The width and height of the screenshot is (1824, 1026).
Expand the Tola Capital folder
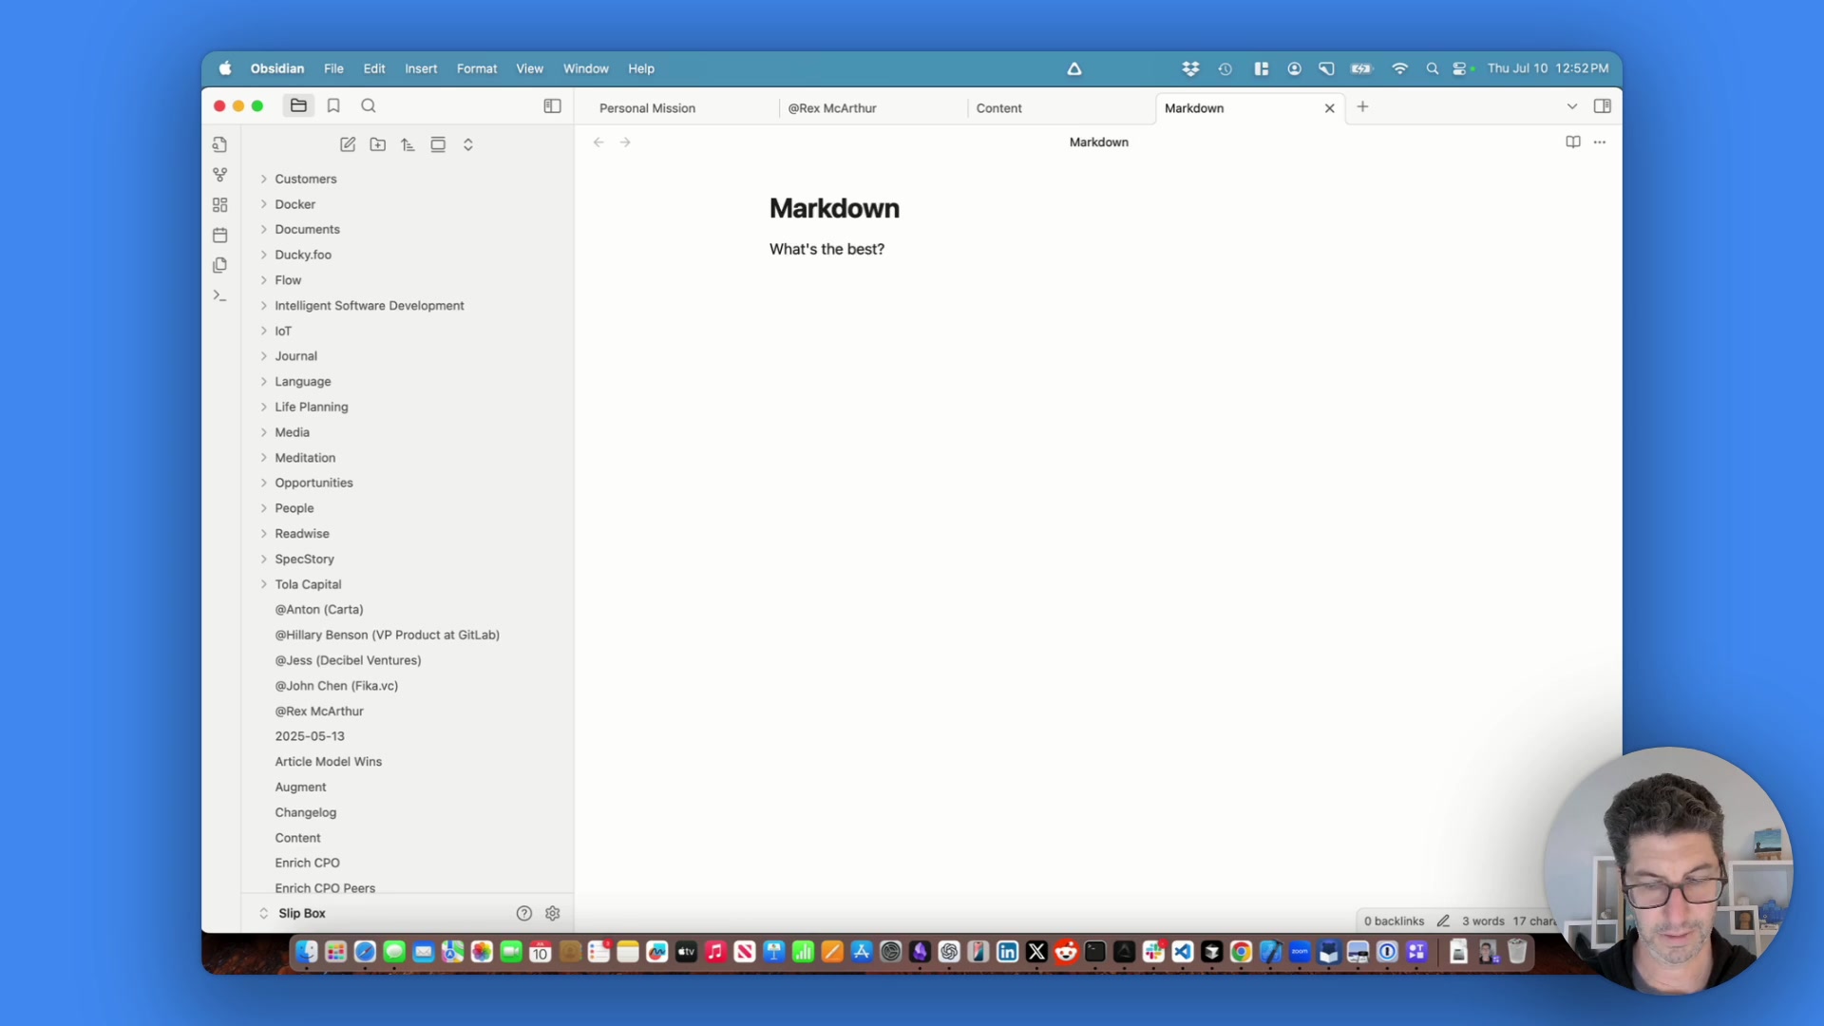pos(308,584)
